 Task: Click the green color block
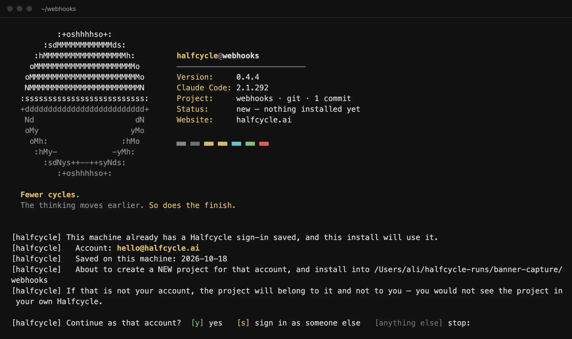click(250, 144)
